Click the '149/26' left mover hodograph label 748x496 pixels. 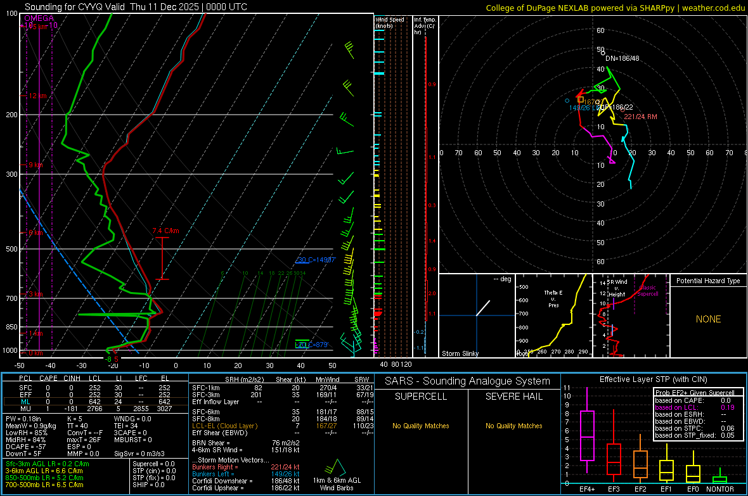(x=584, y=108)
